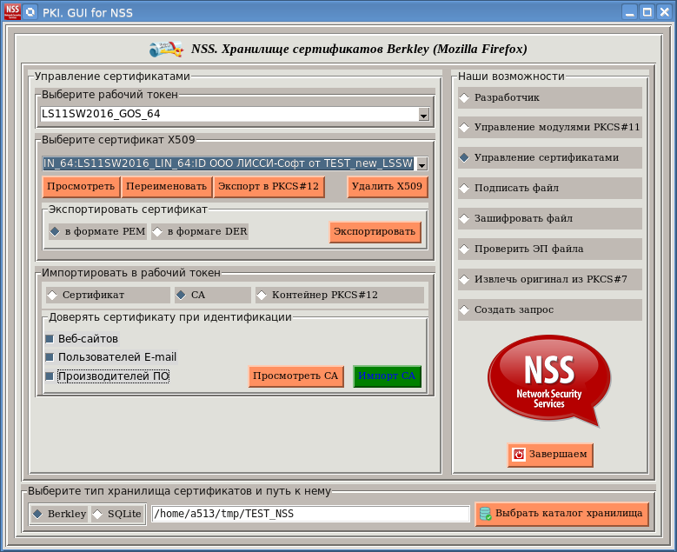Click the storage path input field
Screen dimensions: 677x552
(x=310, y=514)
